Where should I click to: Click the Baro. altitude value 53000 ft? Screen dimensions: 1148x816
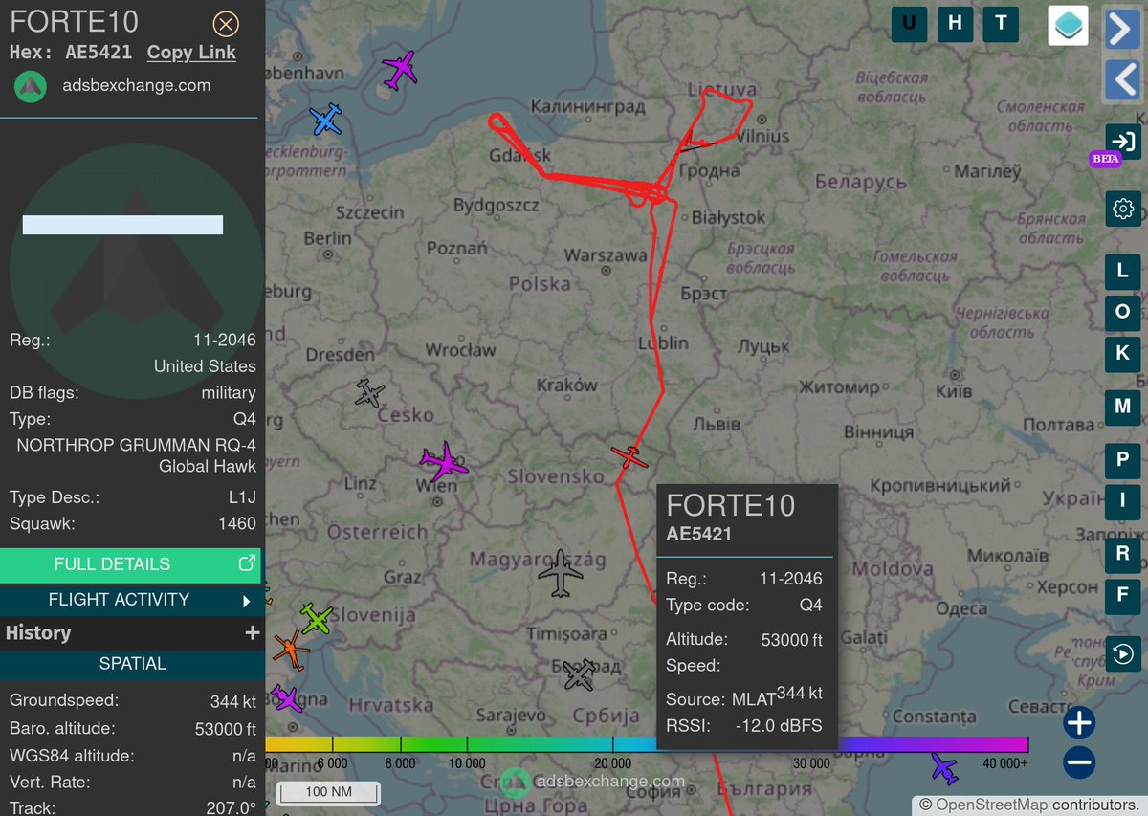[x=226, y=729]
